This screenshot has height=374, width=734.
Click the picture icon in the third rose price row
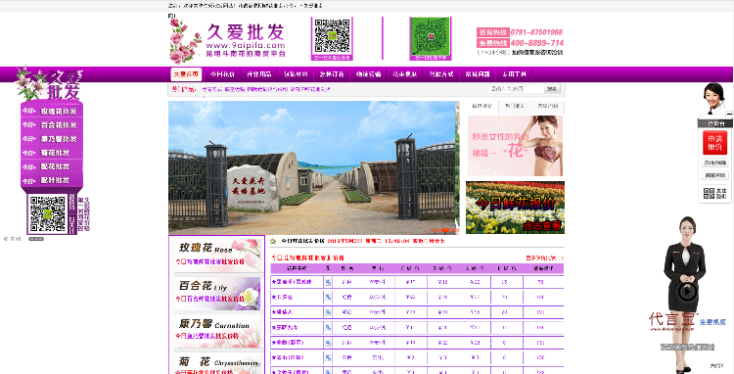pyautogui.click(x=328, y=312)
